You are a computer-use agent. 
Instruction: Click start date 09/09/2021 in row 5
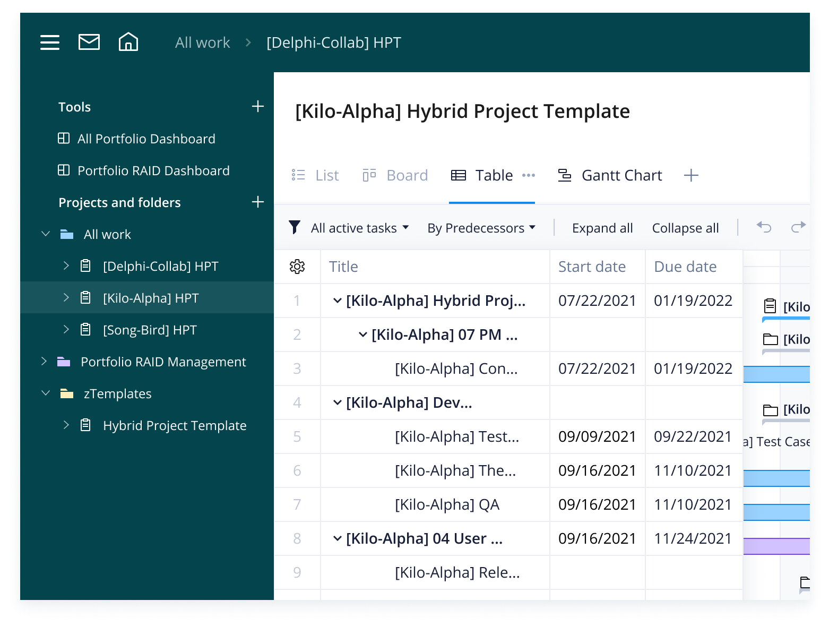[x=597, y=436]
